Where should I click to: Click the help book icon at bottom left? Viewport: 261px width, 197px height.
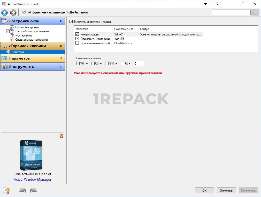pos(7,191)
